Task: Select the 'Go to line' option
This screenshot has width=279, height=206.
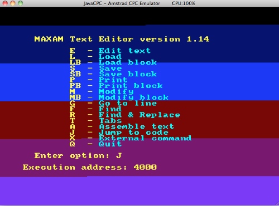Action: [x=128, y=103]
